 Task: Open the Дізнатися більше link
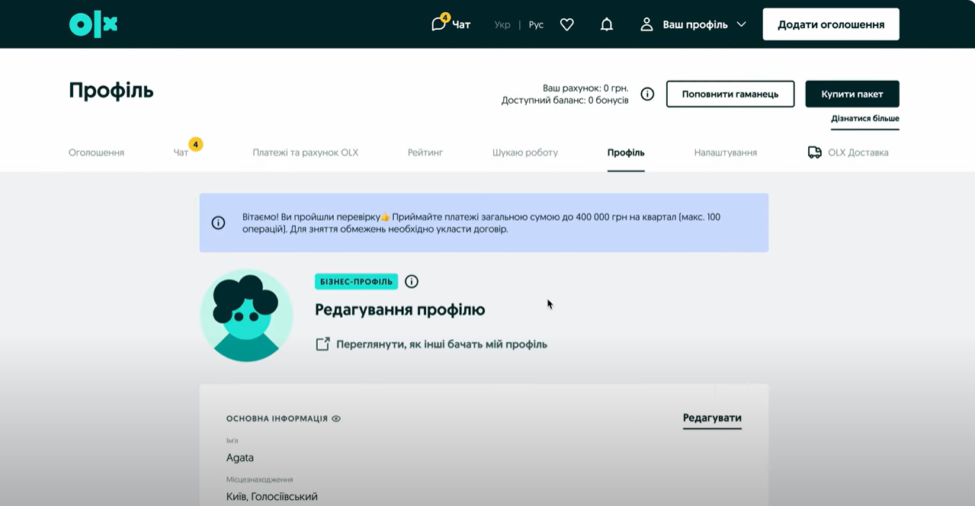(x=864, y=119)
